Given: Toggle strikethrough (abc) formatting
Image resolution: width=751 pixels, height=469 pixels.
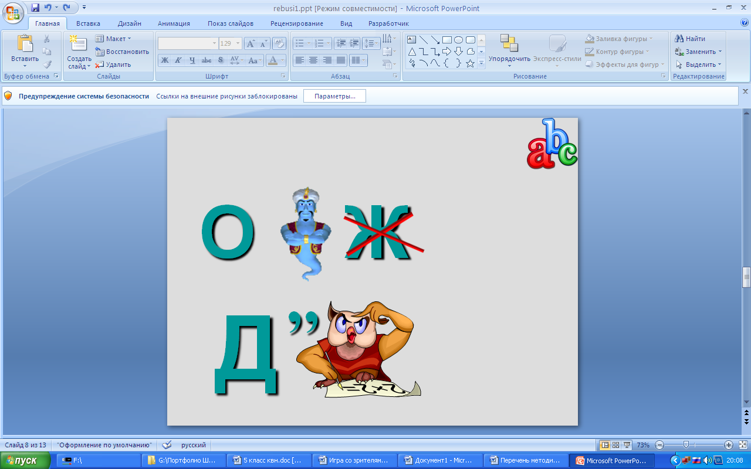Looking at the screenshot, I should [206, 60].
